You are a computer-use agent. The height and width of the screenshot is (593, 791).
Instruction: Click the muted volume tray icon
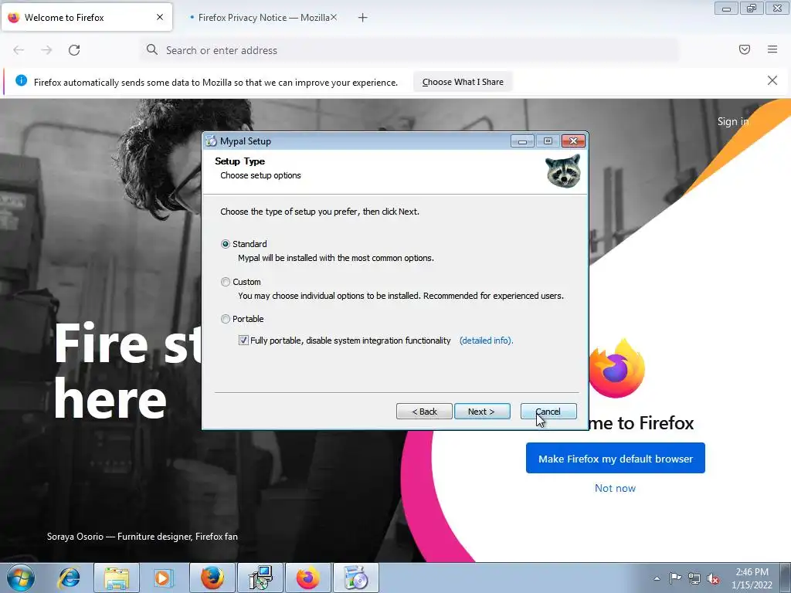click(x=713, y=578)
